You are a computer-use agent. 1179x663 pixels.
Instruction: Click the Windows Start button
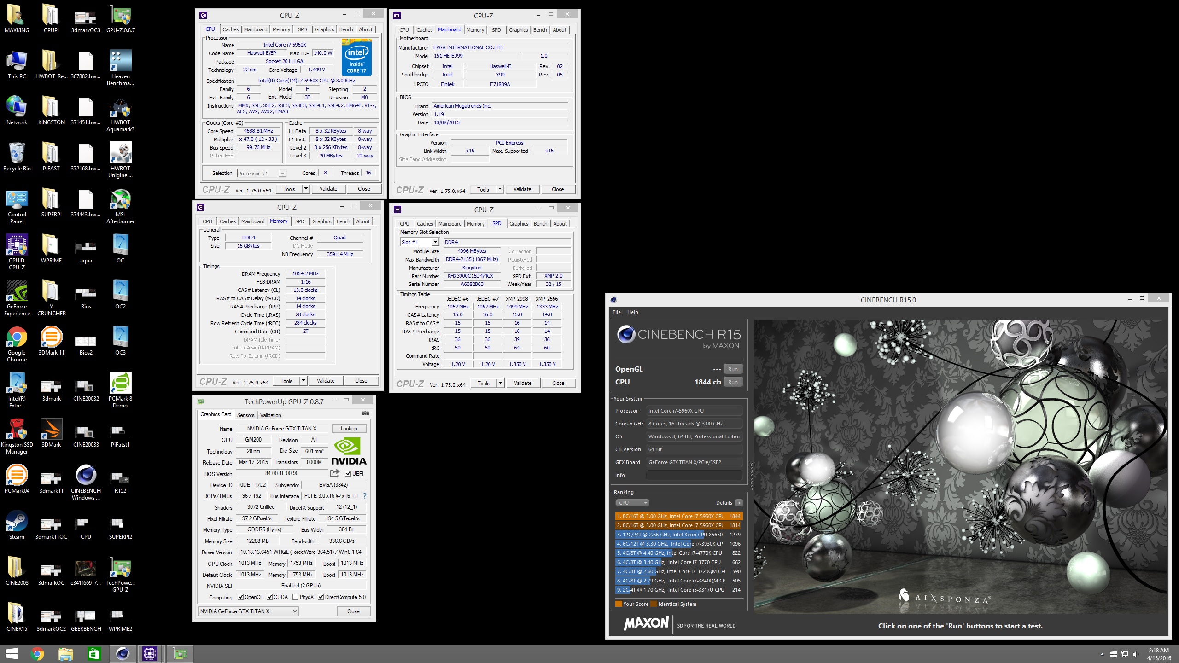[x=12, y=654]
